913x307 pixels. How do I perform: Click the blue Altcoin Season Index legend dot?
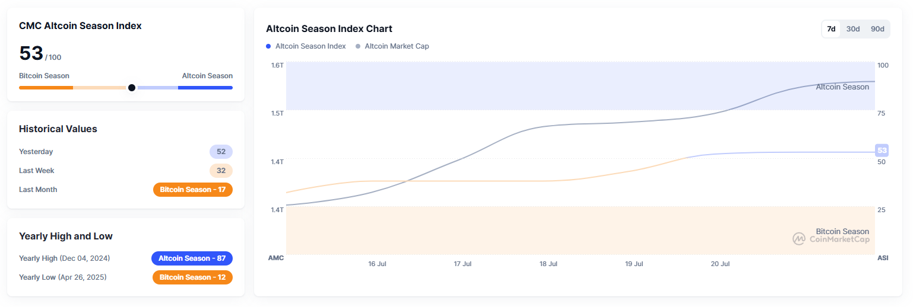269,46
